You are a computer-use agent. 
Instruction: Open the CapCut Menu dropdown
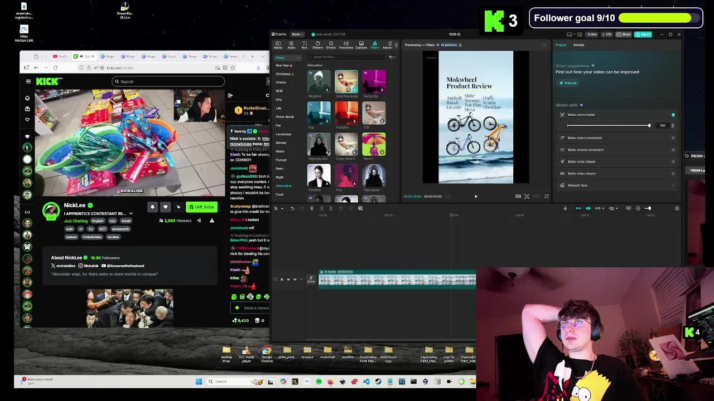[x=297, y=35]
